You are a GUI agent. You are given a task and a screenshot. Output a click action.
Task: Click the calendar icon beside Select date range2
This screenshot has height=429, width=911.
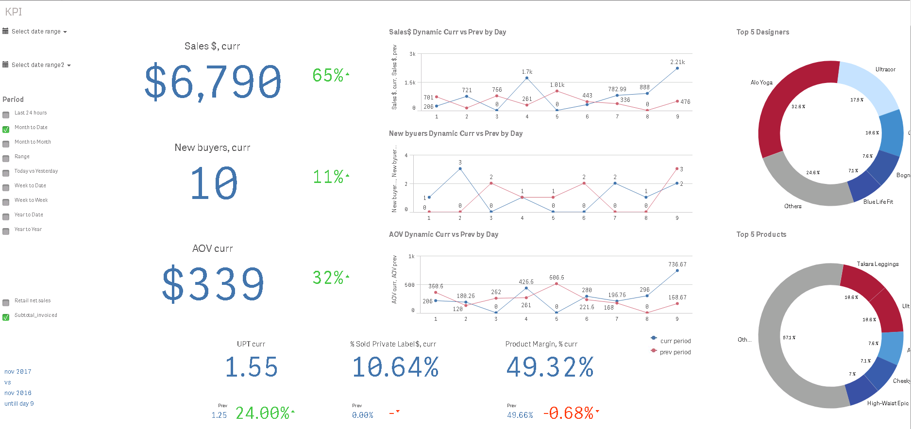pyautogui.click(x=5, y=65)
